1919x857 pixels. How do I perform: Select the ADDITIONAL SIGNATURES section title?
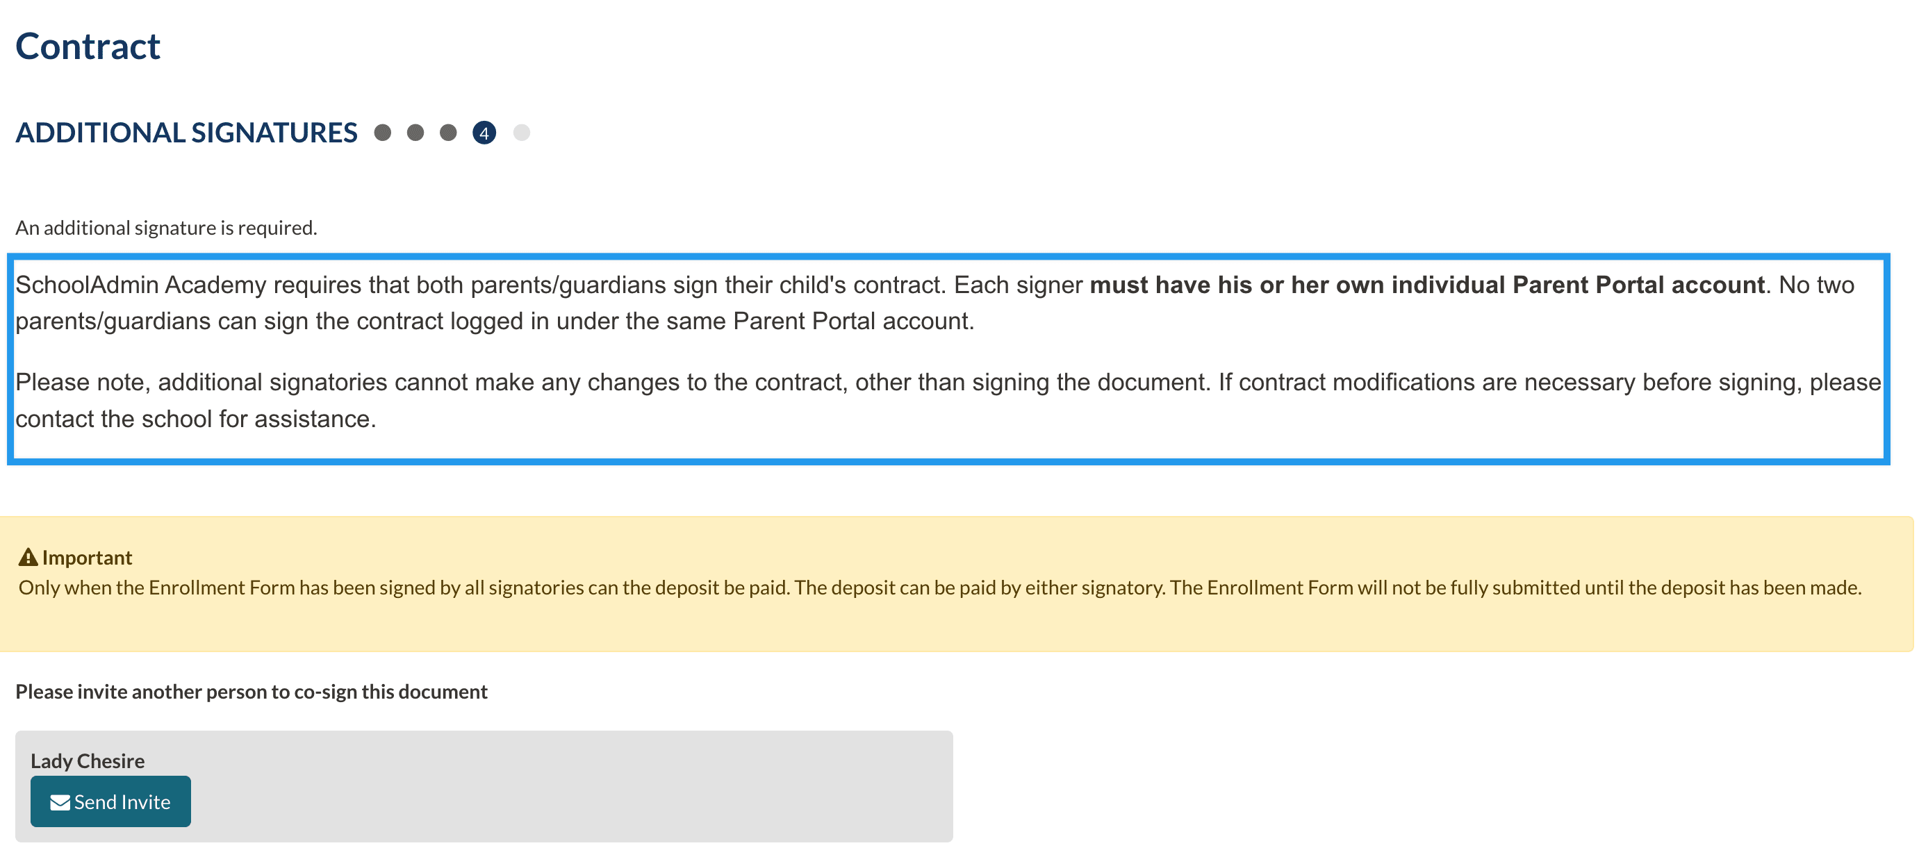pyautogui.click(x=186, y=133)
